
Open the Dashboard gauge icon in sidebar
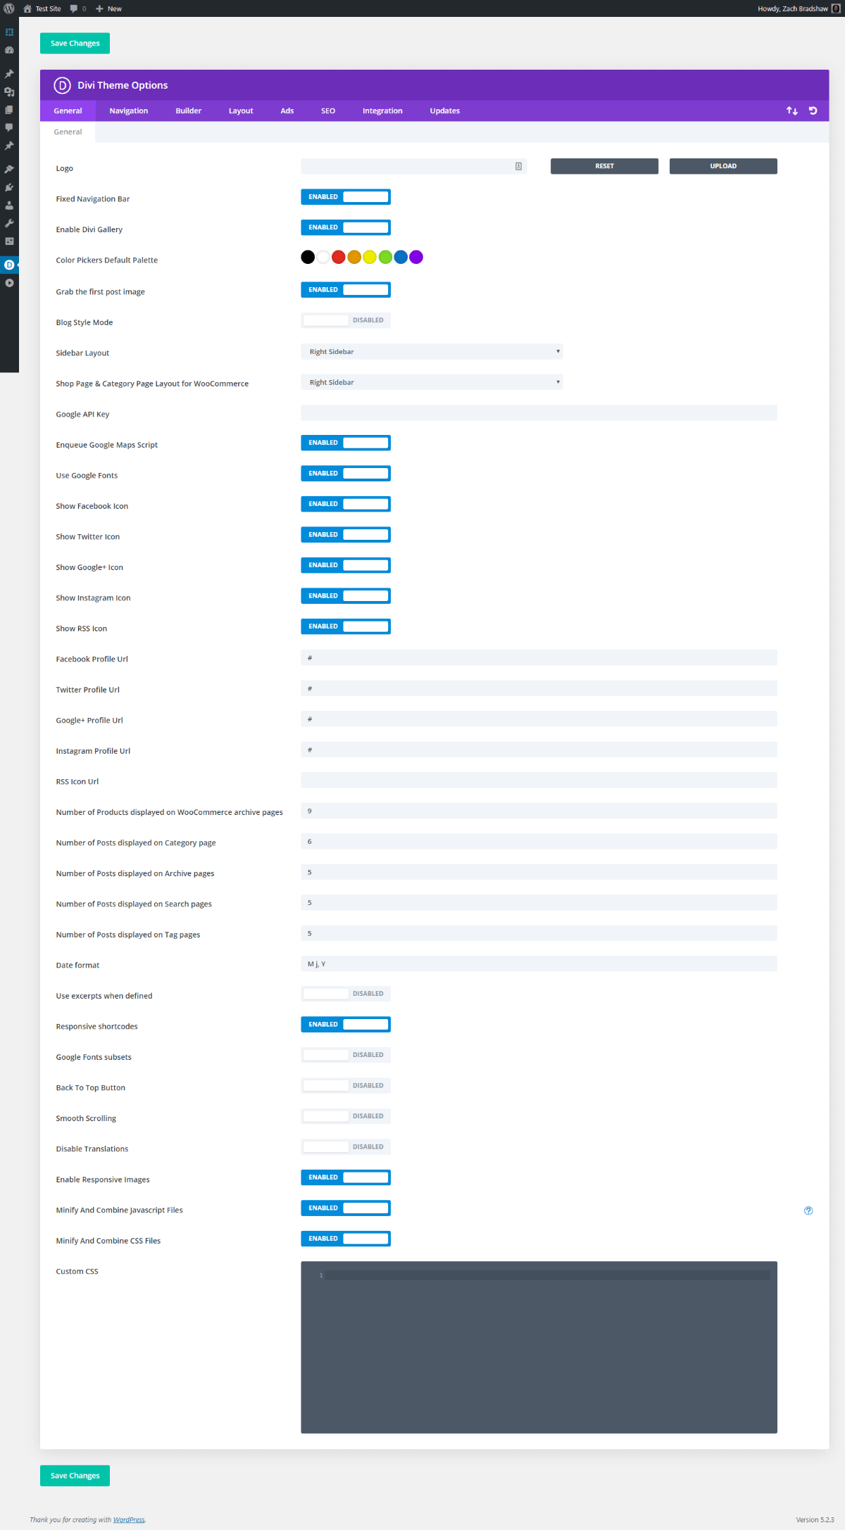(x=9, y=51)
